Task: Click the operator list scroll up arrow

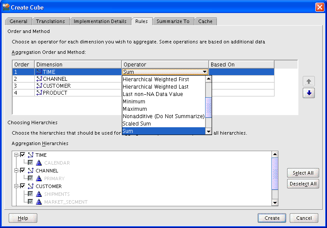Action: (209, 79)
